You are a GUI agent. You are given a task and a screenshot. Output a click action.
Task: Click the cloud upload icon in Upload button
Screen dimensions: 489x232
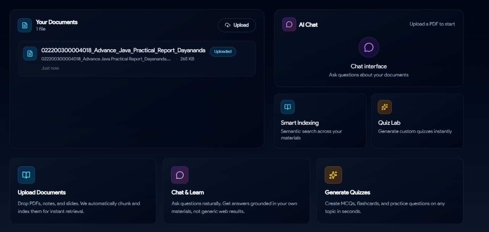228,25
